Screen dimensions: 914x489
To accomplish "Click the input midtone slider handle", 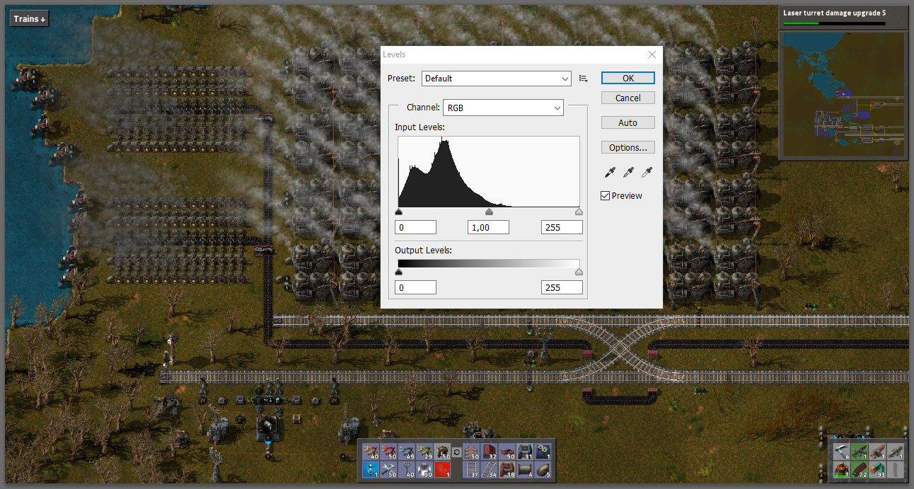I will click(x=489, y=212).
